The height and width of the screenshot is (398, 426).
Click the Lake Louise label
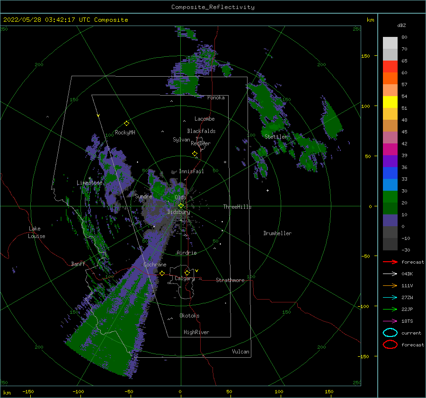point(36,232)
